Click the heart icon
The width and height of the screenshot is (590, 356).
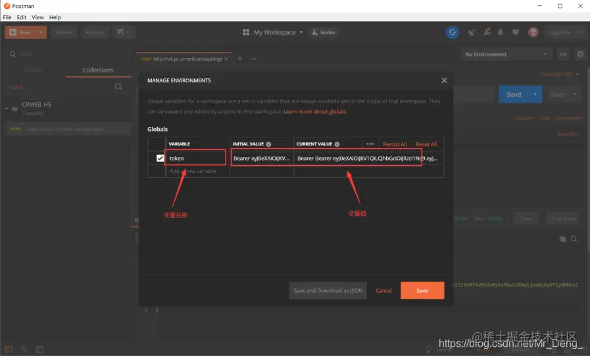pos(516,32)
